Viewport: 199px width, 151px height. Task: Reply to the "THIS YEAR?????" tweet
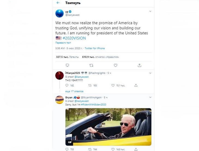67,85
